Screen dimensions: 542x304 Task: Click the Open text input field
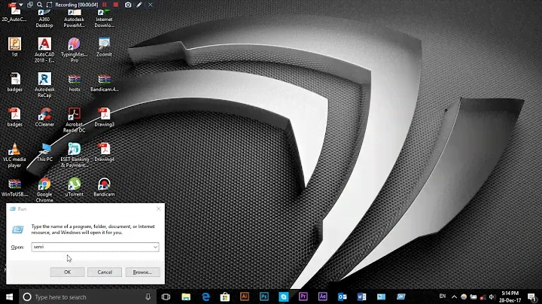[92, 247]
